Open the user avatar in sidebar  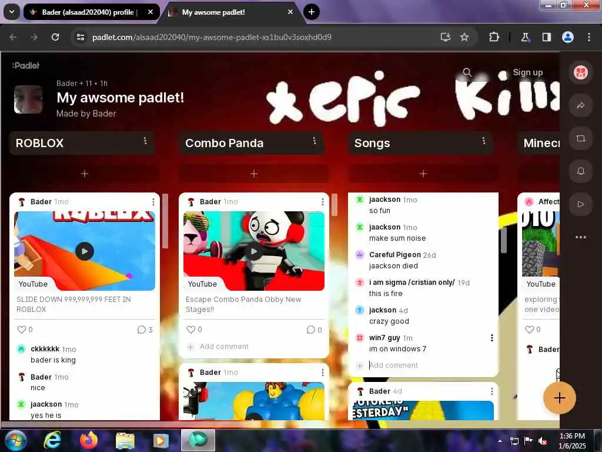pyautogui.click(x=580, y=72)
